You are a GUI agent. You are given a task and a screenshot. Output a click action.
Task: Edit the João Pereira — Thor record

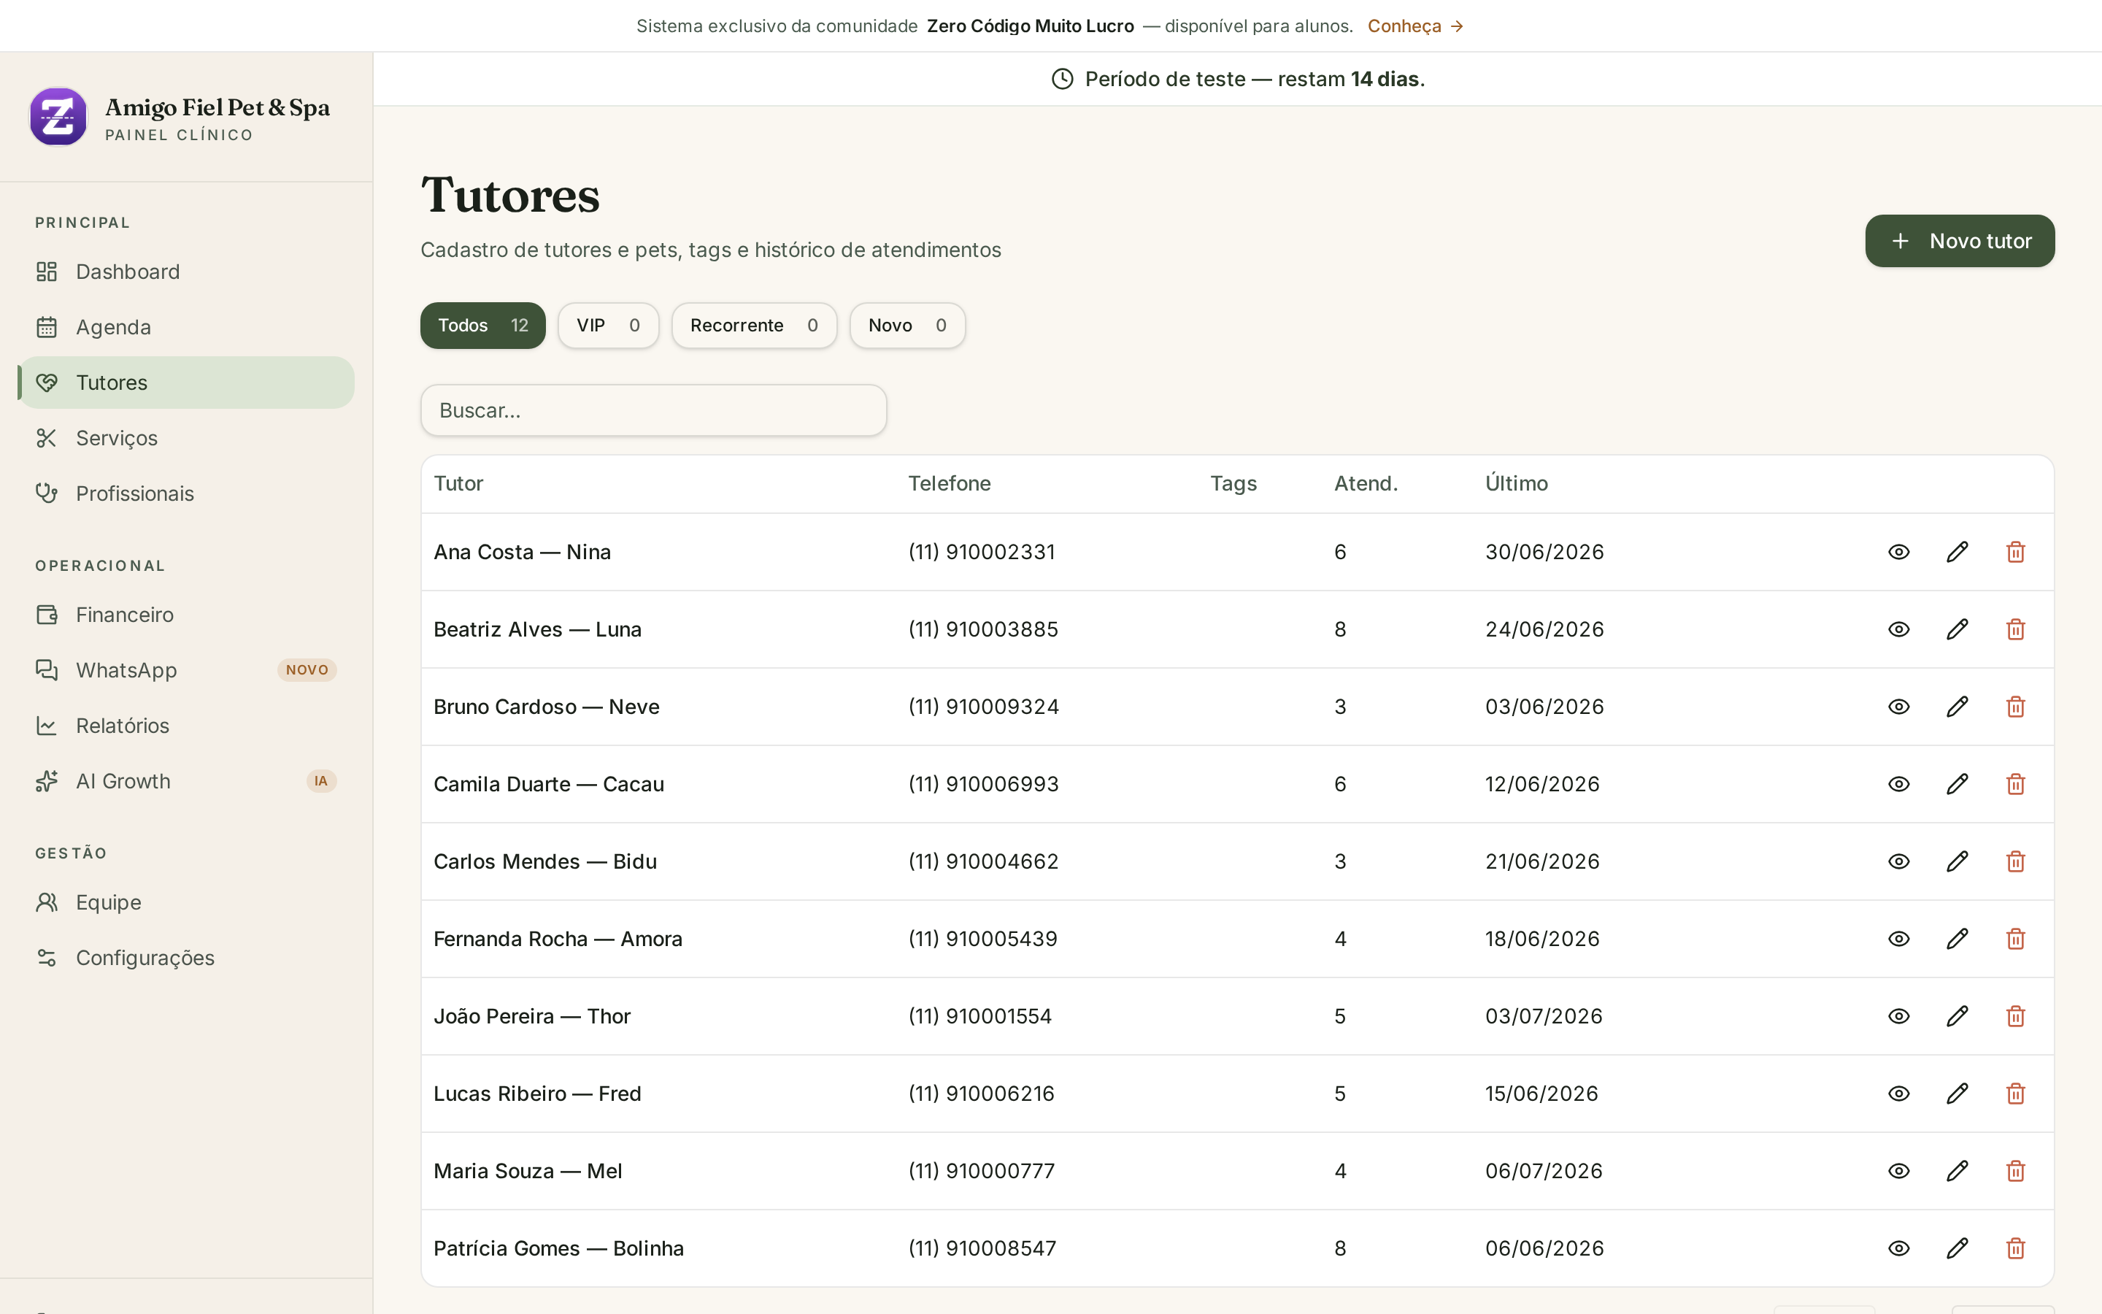pos(1957,1016)
